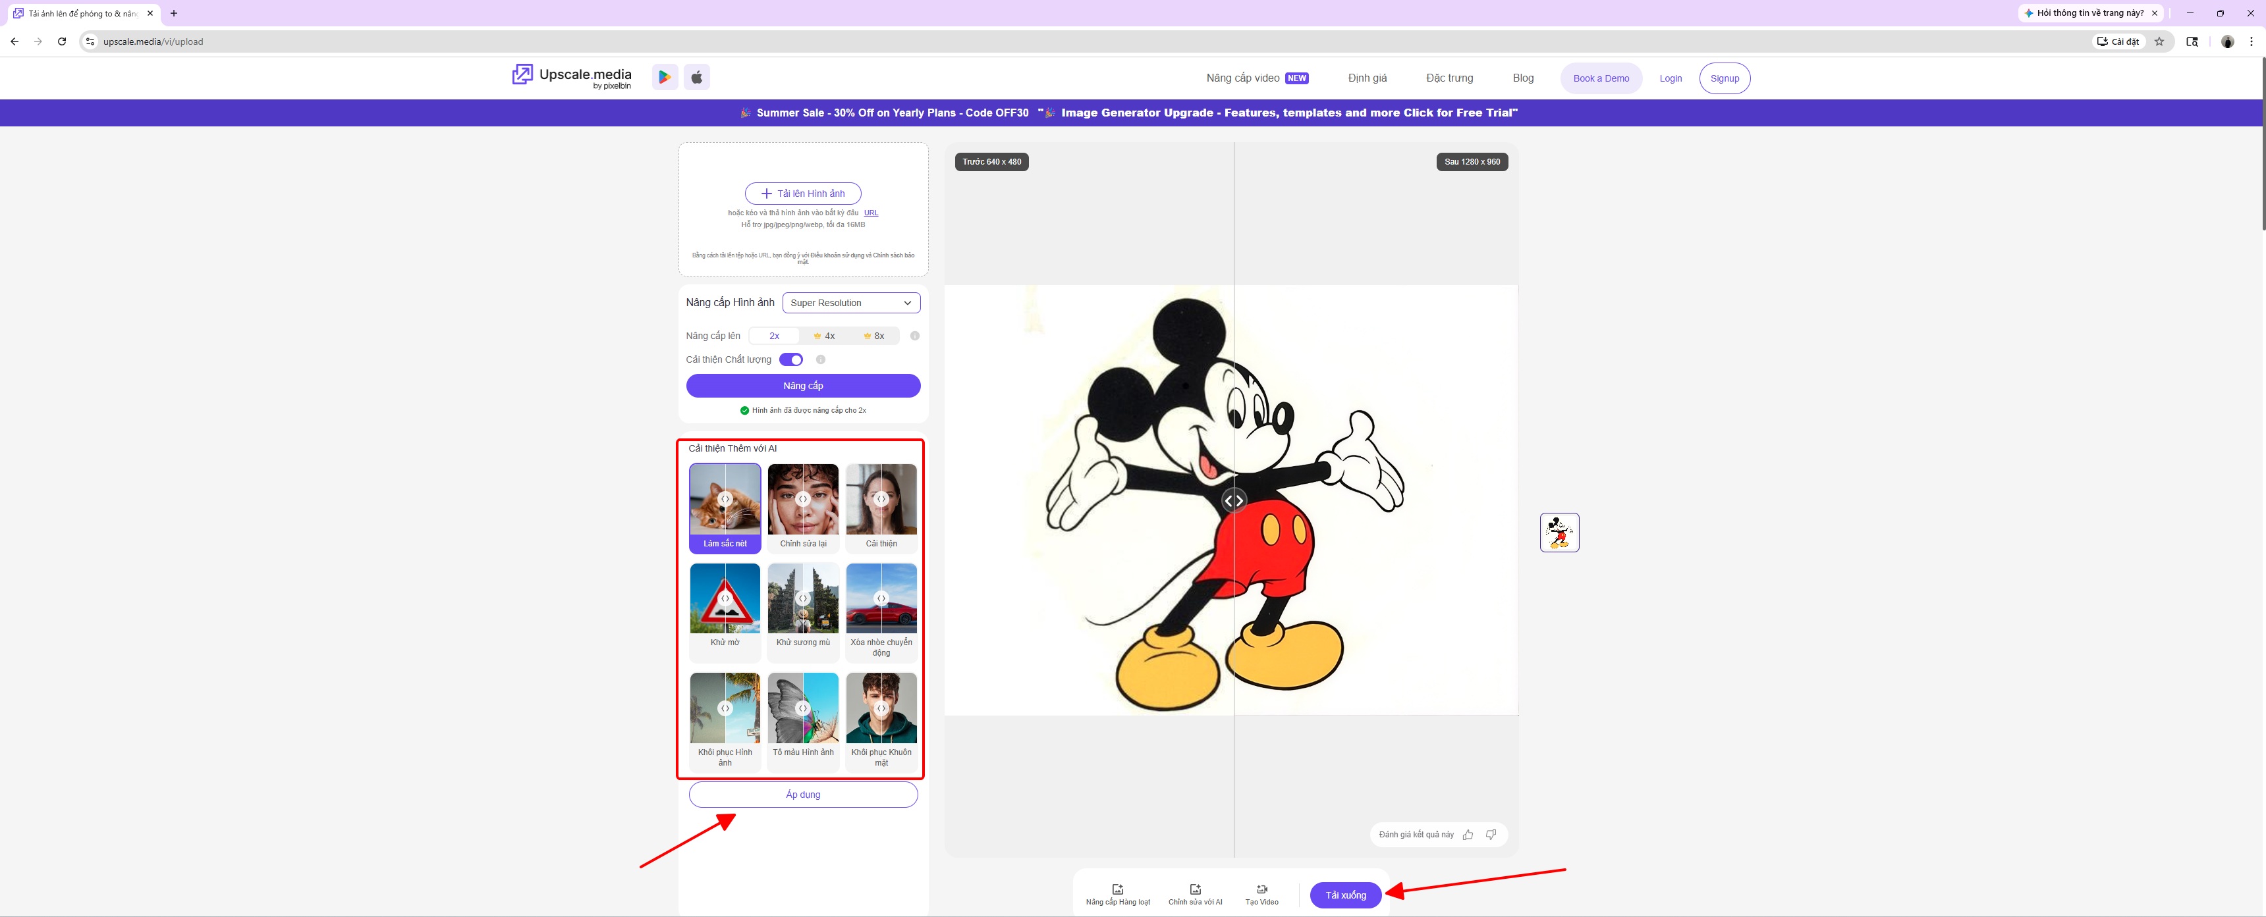
Task: Reload the current page
Action: pyautogui.click(x=61, y=41)
